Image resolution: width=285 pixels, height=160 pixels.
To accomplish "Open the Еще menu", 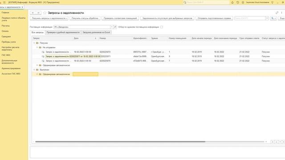I will [x=282, y=18].
